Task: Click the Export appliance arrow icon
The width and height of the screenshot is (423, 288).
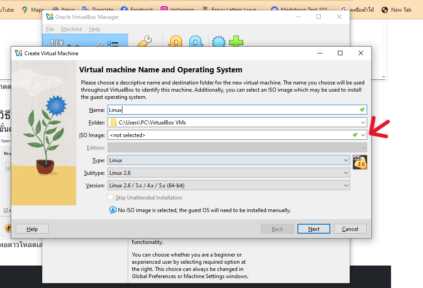Action: tap(196, 42)
